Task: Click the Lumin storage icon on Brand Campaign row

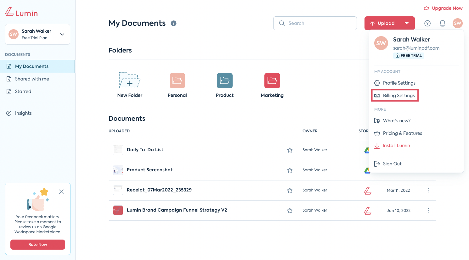Action: click(368, 211)
